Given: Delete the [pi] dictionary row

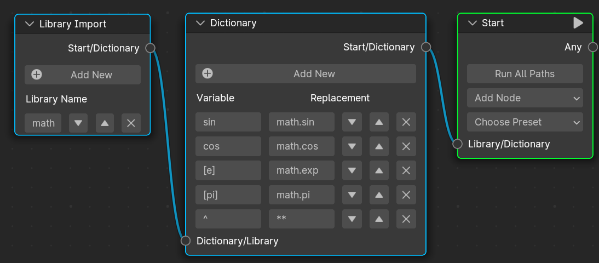Looking at the screenshot, I should (x=406, y=195).
